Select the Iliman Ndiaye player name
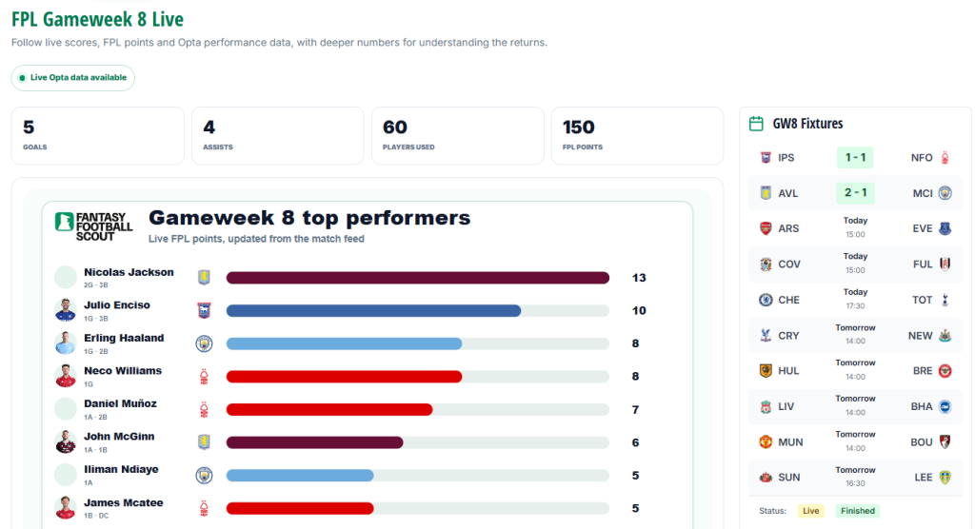The image size is (975, 529). tap(121, 469)
